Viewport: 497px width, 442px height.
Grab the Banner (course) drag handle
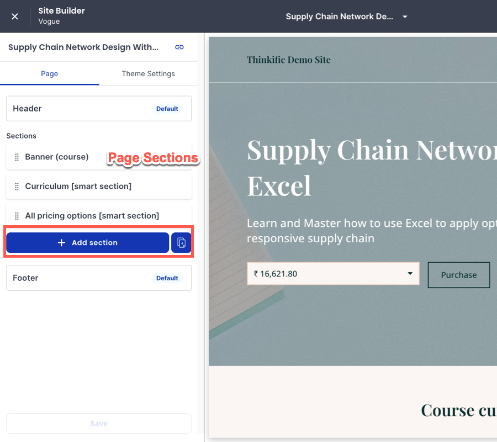pyautogui.click(x=17, y=157)
